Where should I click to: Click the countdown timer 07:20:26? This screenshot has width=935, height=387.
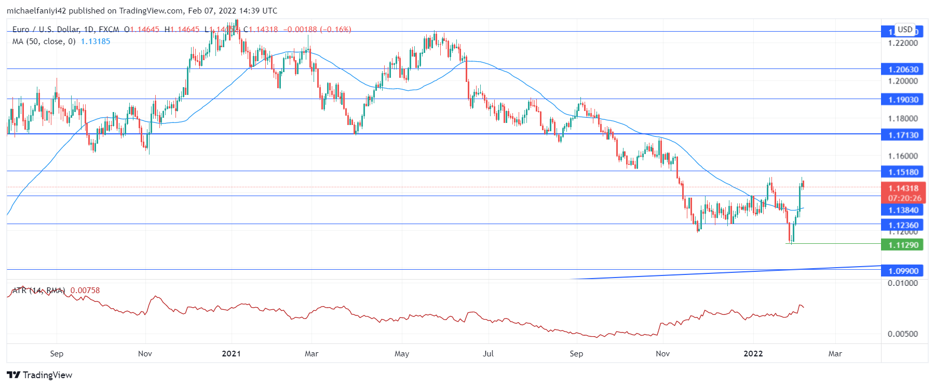pyautogui.click(x=904, y=198)
